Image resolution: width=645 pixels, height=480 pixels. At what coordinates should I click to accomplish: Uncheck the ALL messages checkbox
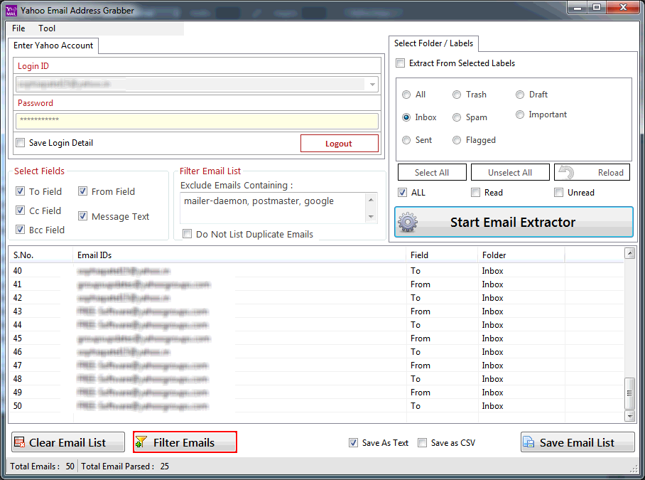pos(402,192)
